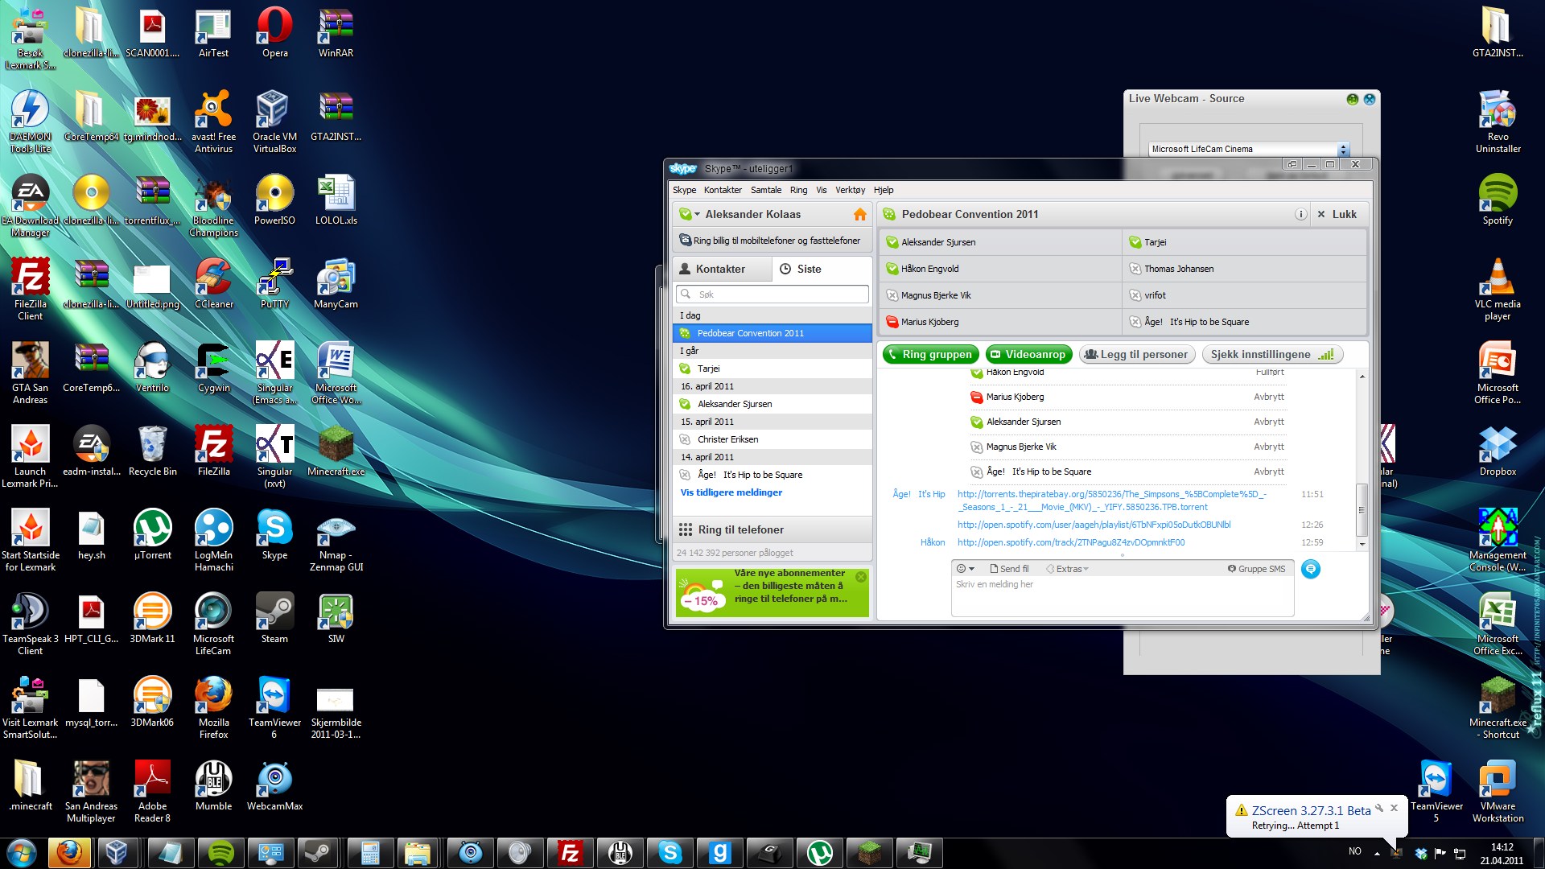Open the Ventrilo desktop icon

(152, 368)
